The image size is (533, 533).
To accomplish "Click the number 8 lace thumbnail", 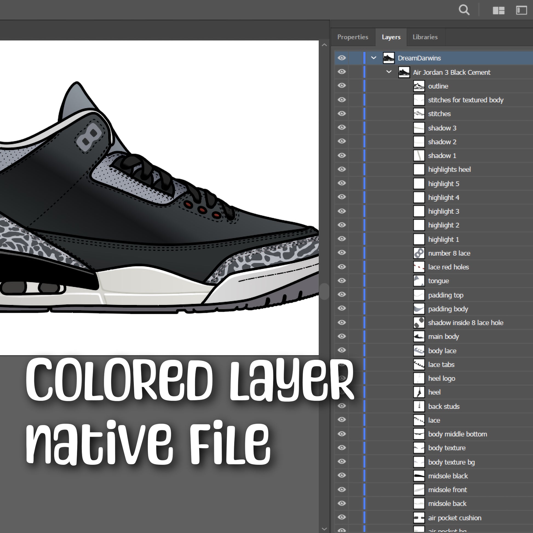I will click(x=419, y=253).
